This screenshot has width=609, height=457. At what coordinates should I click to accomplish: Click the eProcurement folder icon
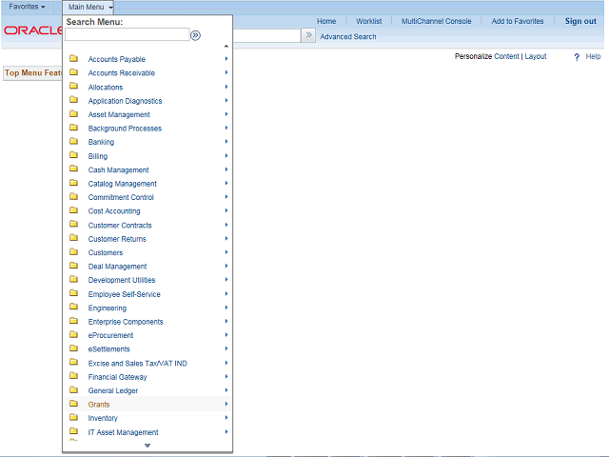click(73, 334)
